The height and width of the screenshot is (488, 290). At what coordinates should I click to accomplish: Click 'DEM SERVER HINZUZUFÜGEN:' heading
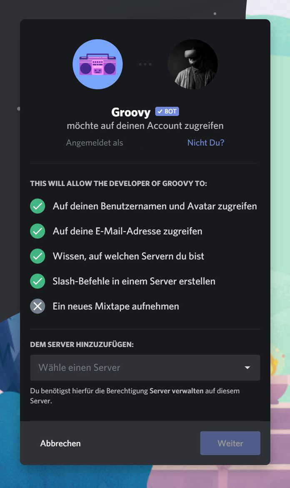pyautogui.click(x=82, y=344)
